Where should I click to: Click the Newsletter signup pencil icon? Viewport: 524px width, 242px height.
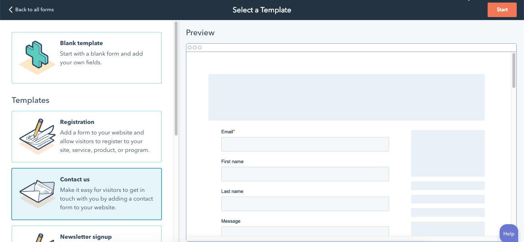[x=39, y=238]
